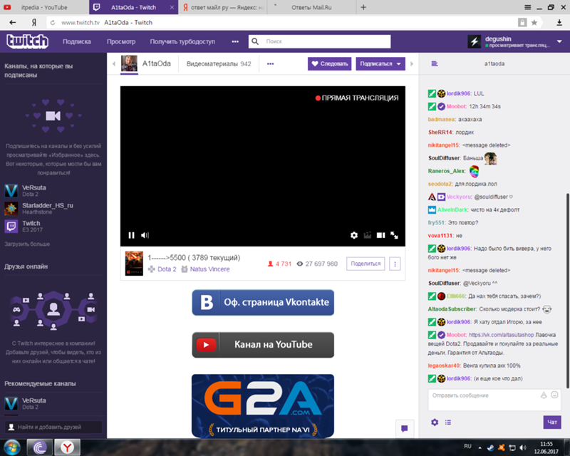Click the floating chat bubble icon
Screen dimensions: 570x456
pyautogui.click(x=404, y=428)
